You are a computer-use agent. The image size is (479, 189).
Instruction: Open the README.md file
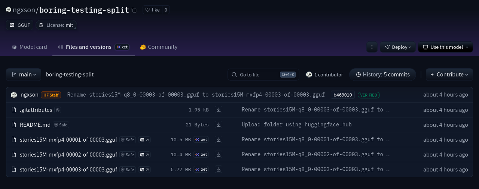click(x=35, y=125)
